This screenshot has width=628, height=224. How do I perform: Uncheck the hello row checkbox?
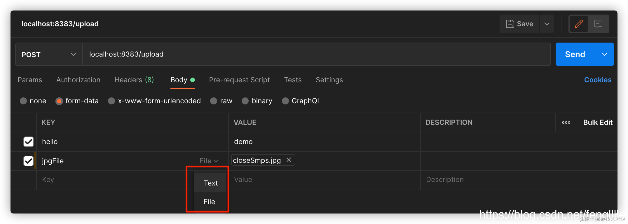point(29,142)
